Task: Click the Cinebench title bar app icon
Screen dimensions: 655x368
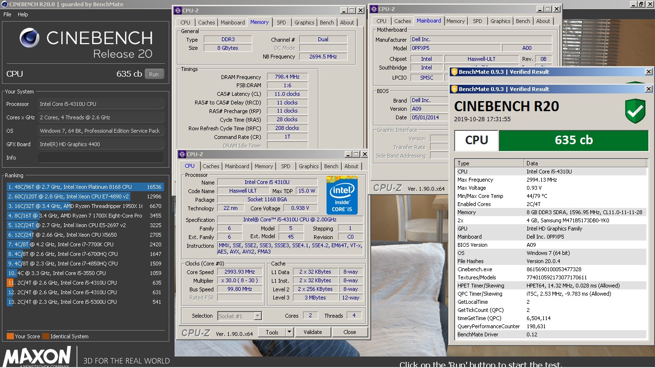Action: click(x=4, y=4)
